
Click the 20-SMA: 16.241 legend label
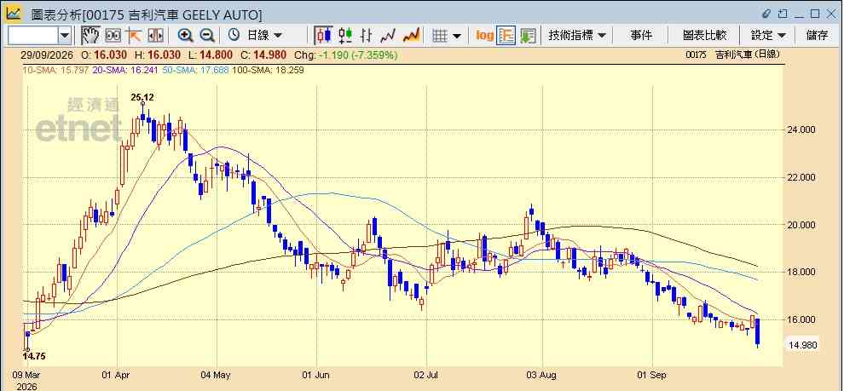(x=126, y=70)
